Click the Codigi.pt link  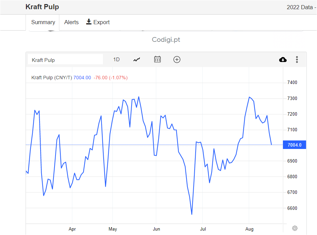[166, 40]
